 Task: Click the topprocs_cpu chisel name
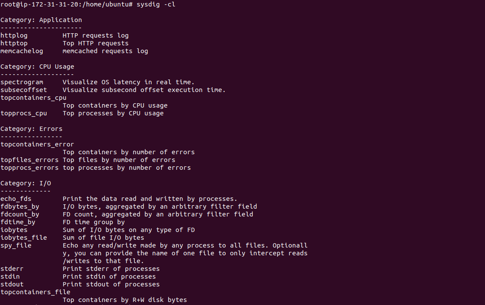24,114
